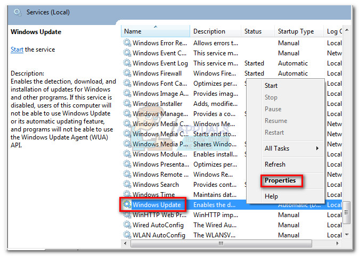
Task: Click gear icon beside Windows Font Cache
Action: coord(127,83)
